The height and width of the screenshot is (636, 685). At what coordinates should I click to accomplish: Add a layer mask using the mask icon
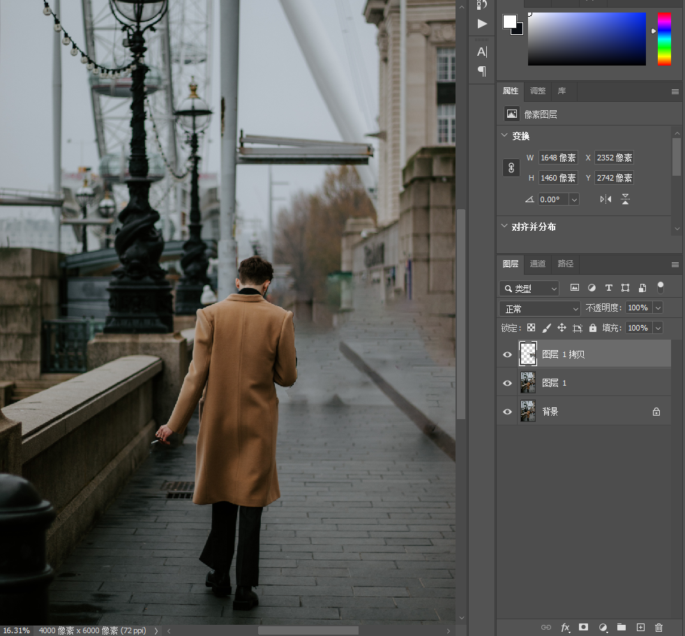(x=584, y=628)
